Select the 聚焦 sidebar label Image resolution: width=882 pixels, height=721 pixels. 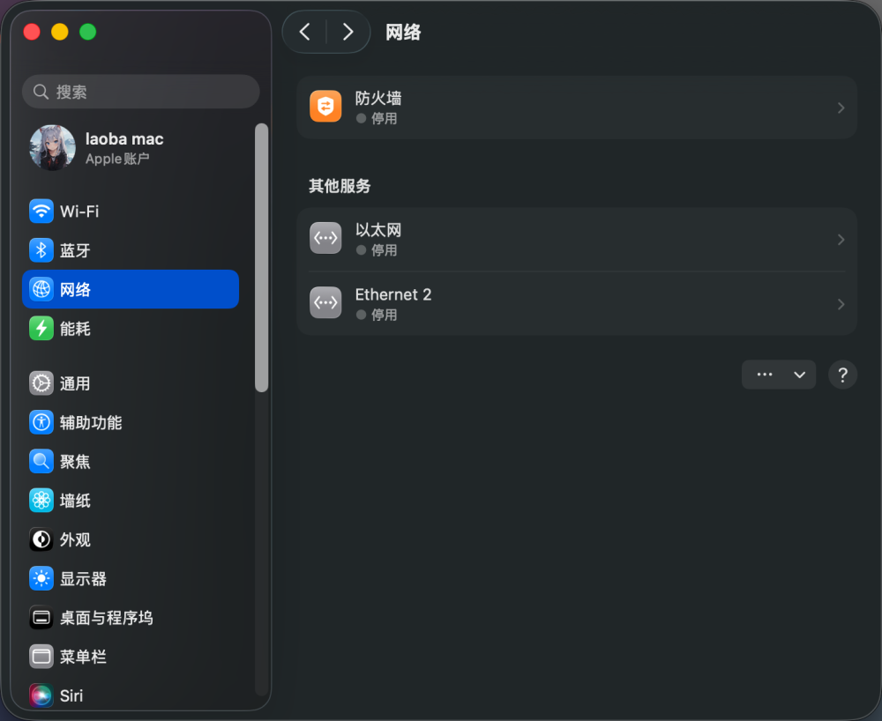tap(75, 462)
